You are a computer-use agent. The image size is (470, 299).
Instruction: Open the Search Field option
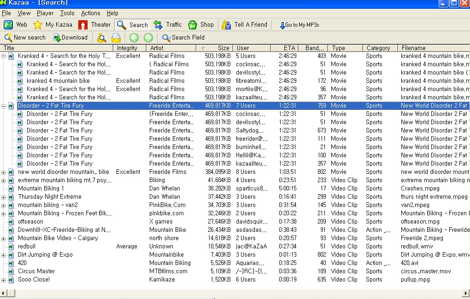tap(183, 38)
